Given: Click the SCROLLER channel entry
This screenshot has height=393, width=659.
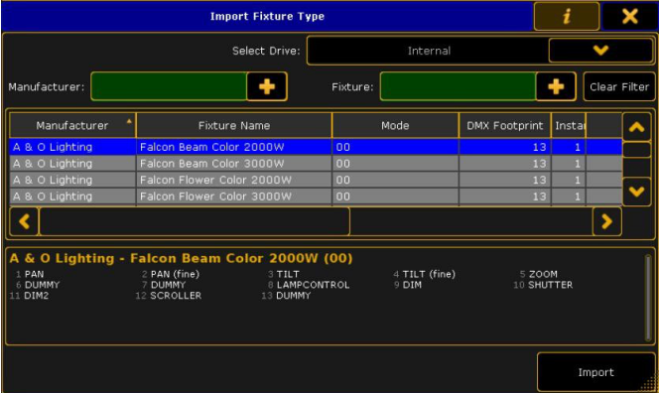Looking at the screenshot, I should coord(169,296).
